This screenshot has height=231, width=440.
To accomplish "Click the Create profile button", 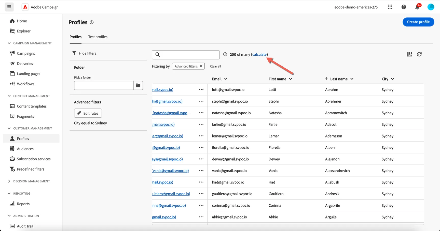I will point(418,22).
